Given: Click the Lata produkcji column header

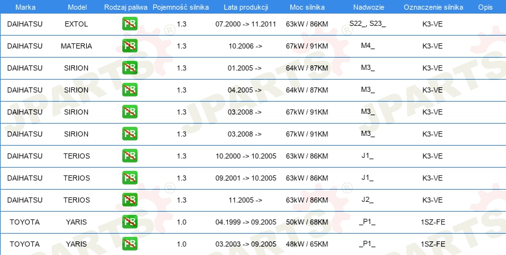Looking at the screenshot, I should (246, 7).
